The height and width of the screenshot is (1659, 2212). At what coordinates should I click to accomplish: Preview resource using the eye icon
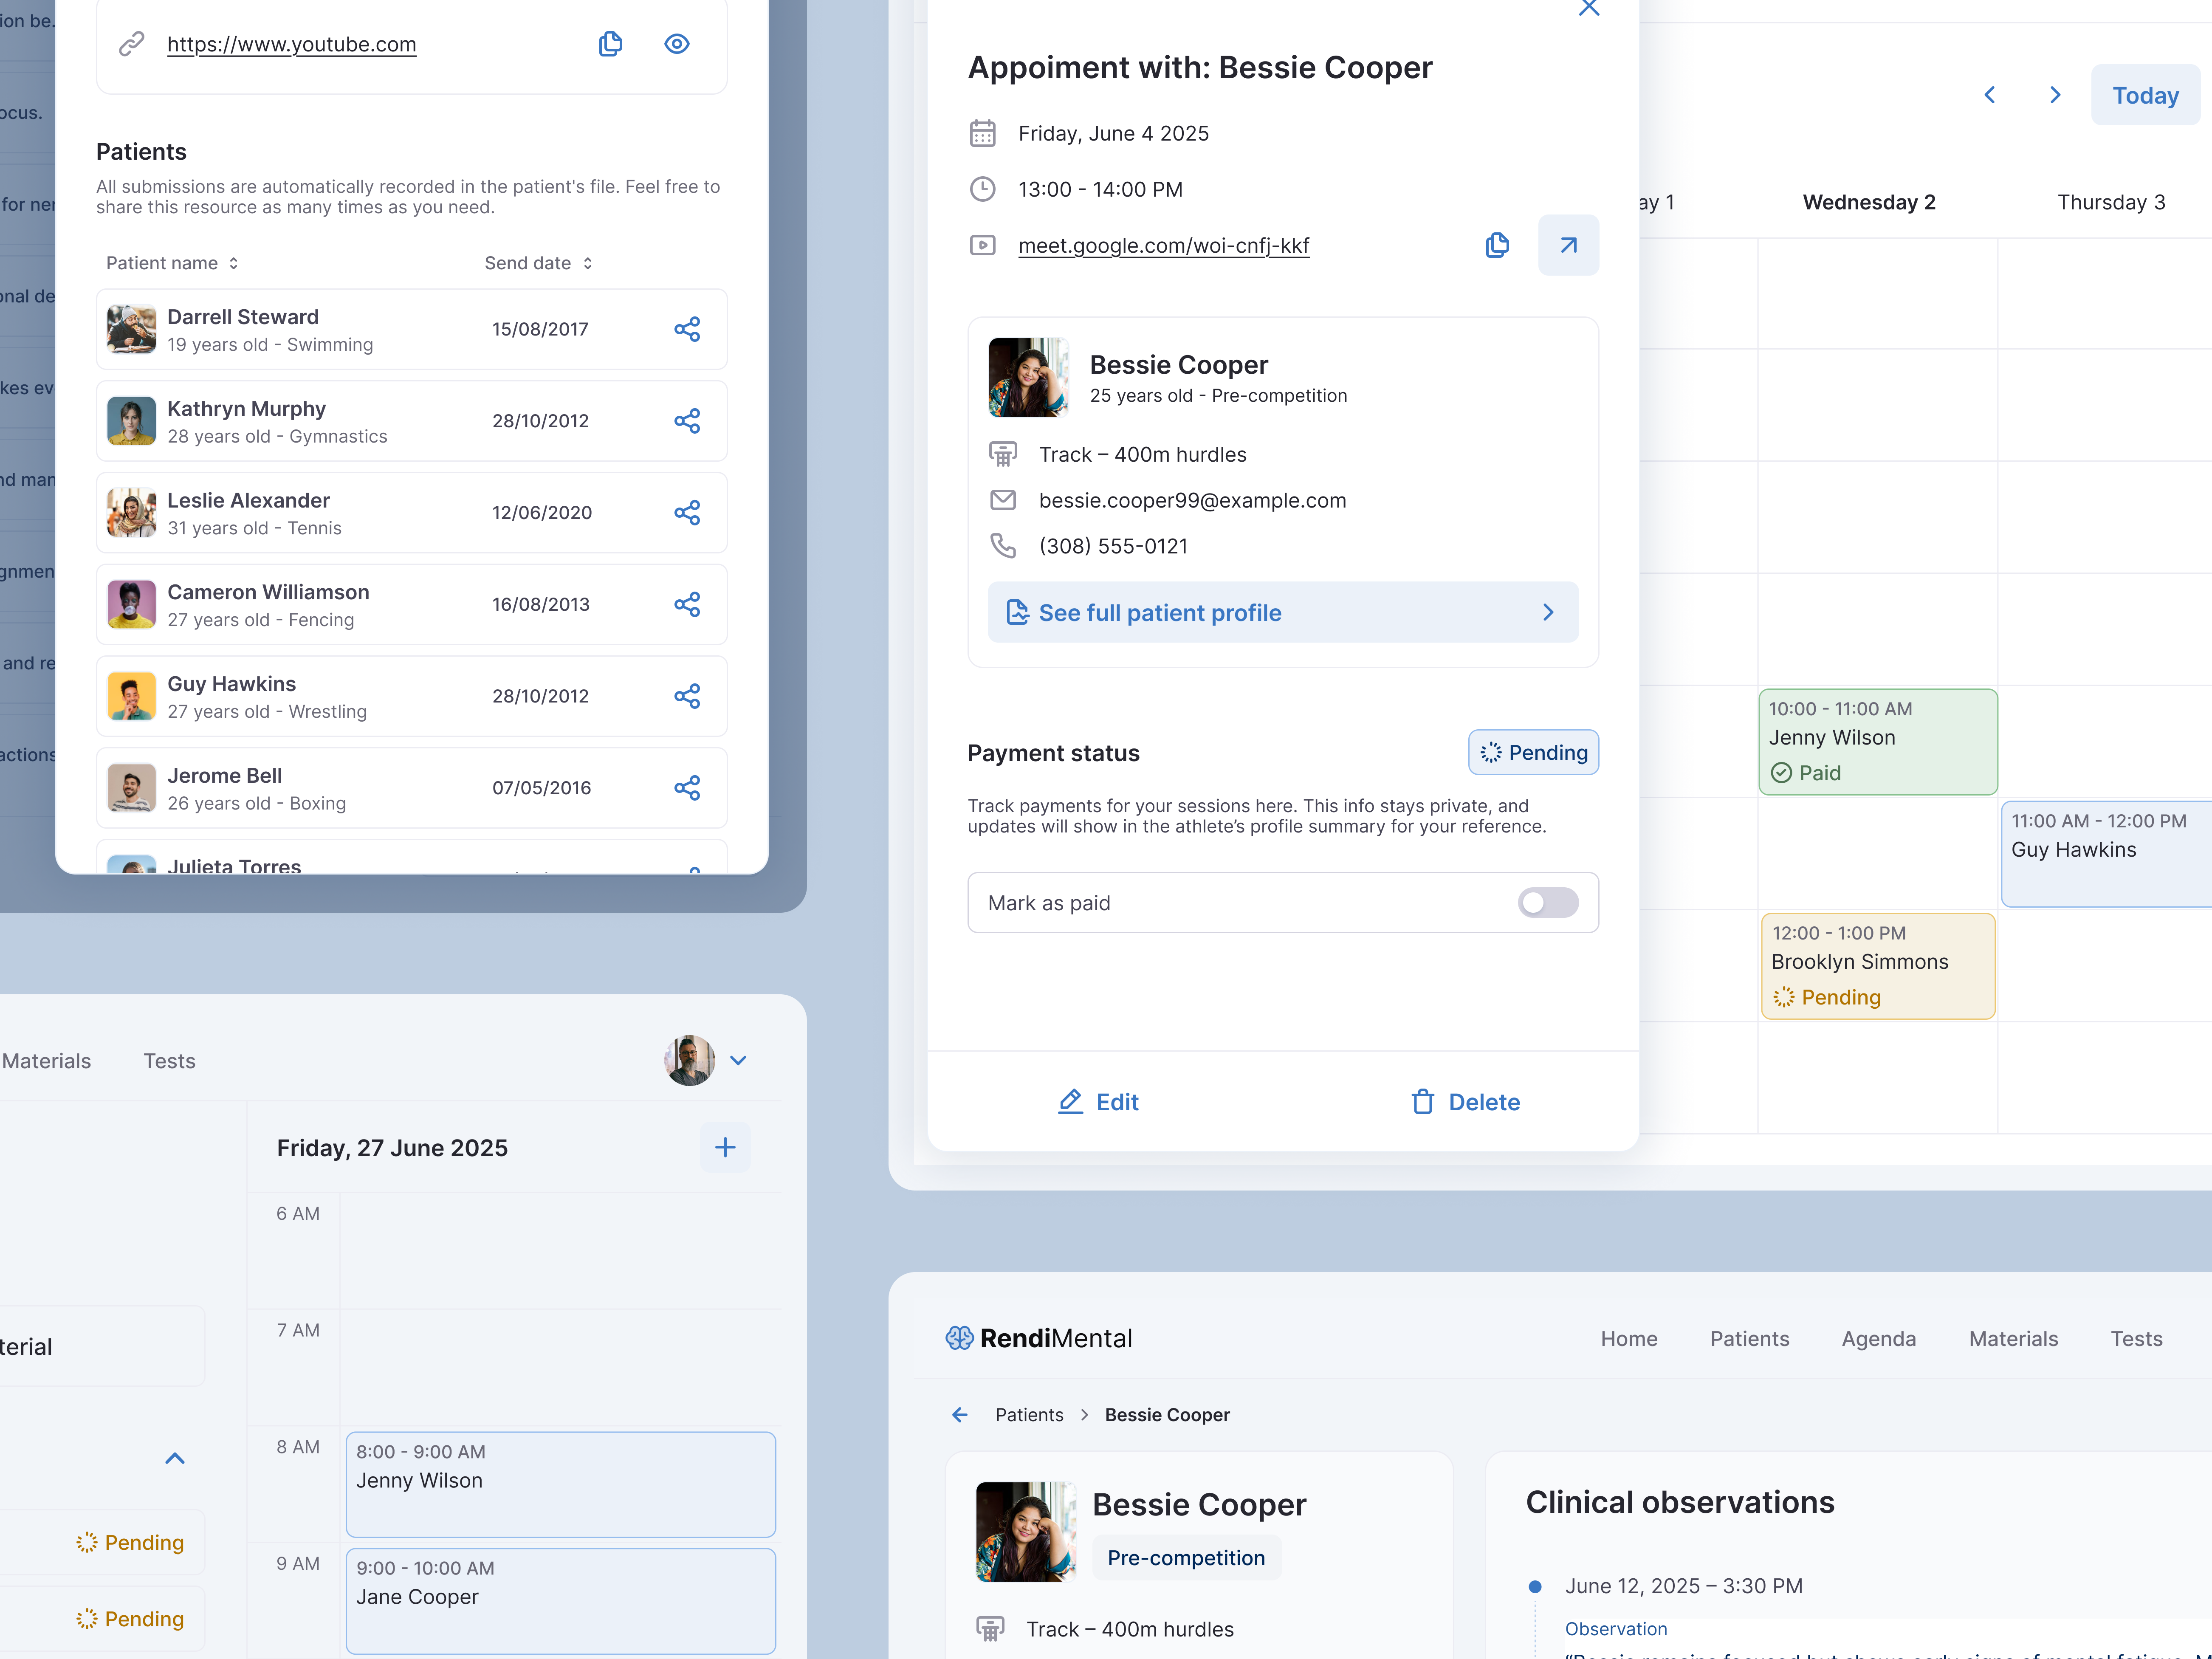point(677,44)
